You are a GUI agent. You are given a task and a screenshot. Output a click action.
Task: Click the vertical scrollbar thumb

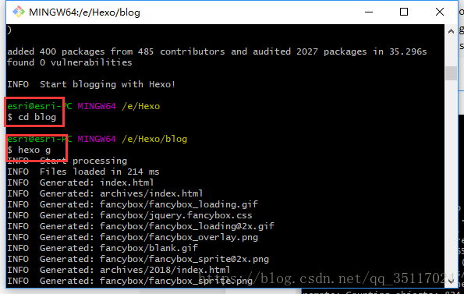451,73
